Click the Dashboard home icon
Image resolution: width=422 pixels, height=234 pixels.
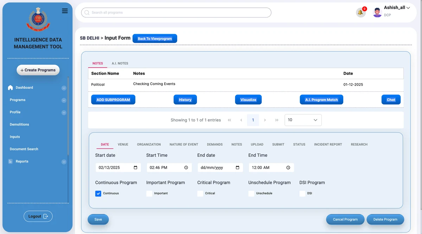point(10,88)
